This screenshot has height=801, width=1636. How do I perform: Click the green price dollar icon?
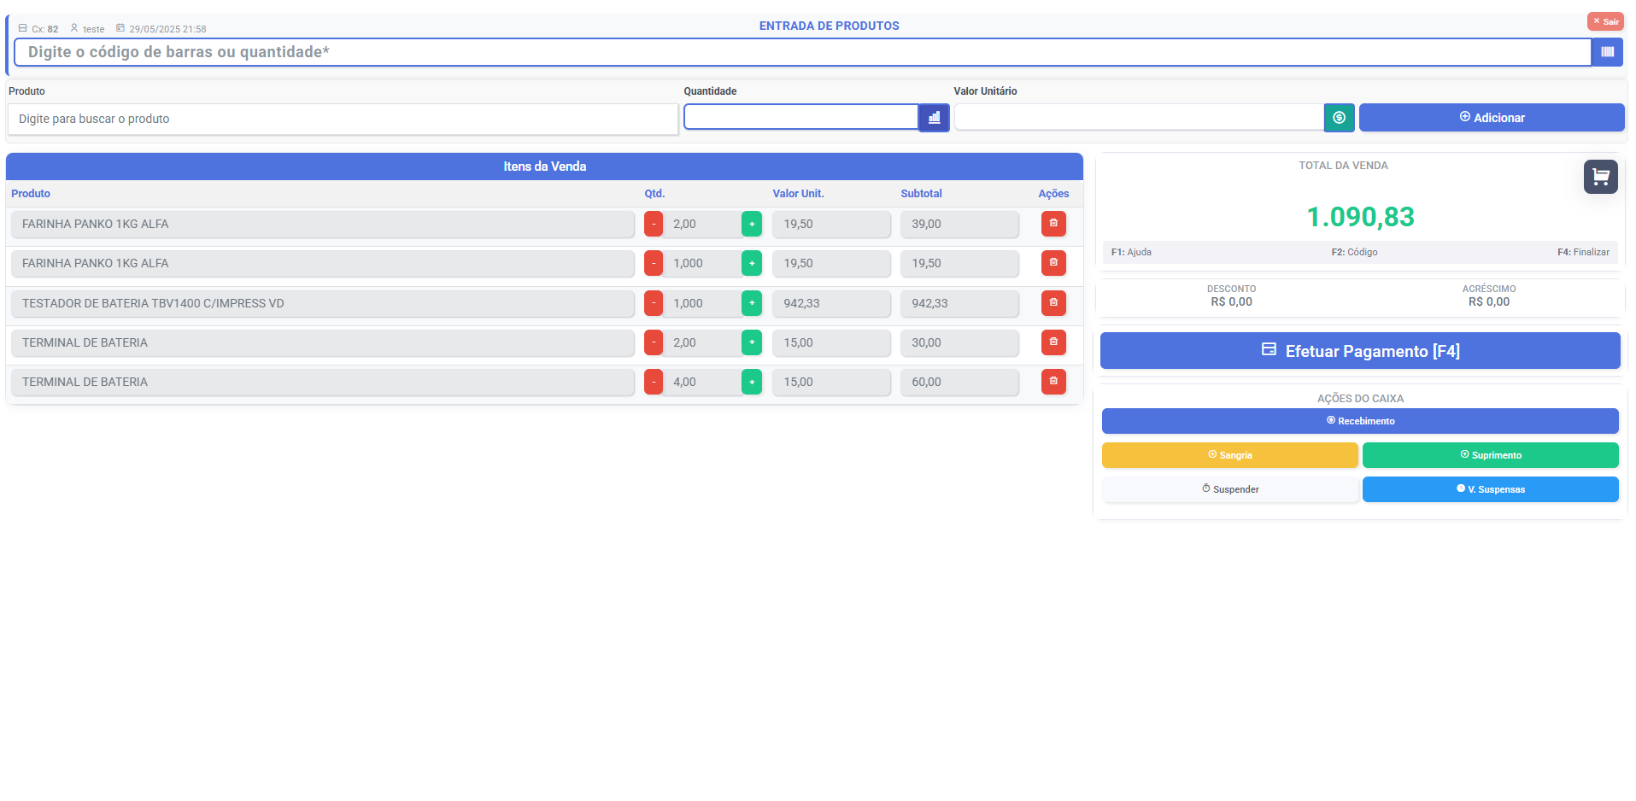click(1339, 118)
